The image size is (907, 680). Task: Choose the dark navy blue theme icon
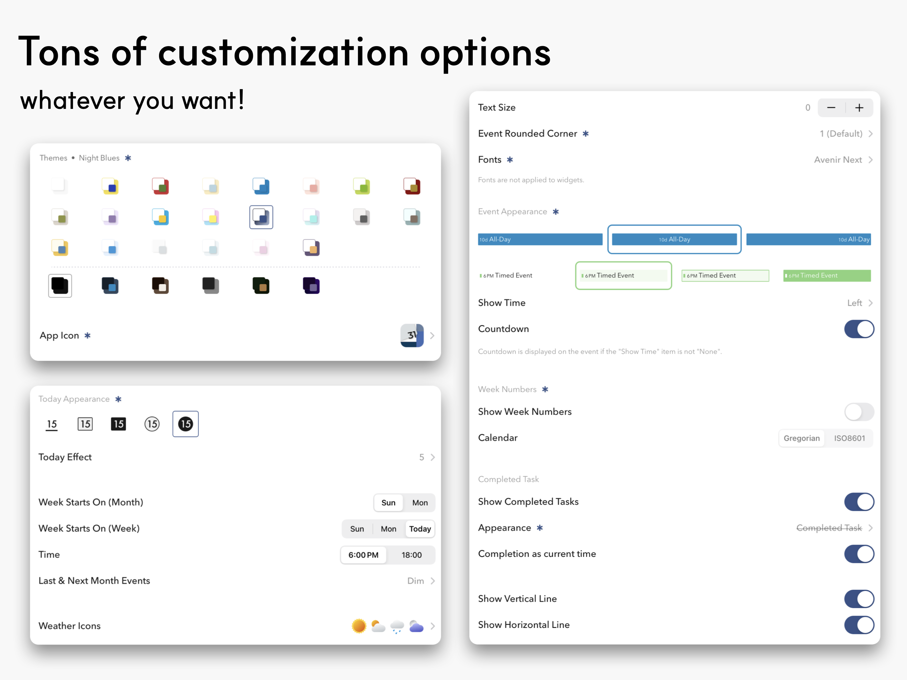click(x=110, y=286)
